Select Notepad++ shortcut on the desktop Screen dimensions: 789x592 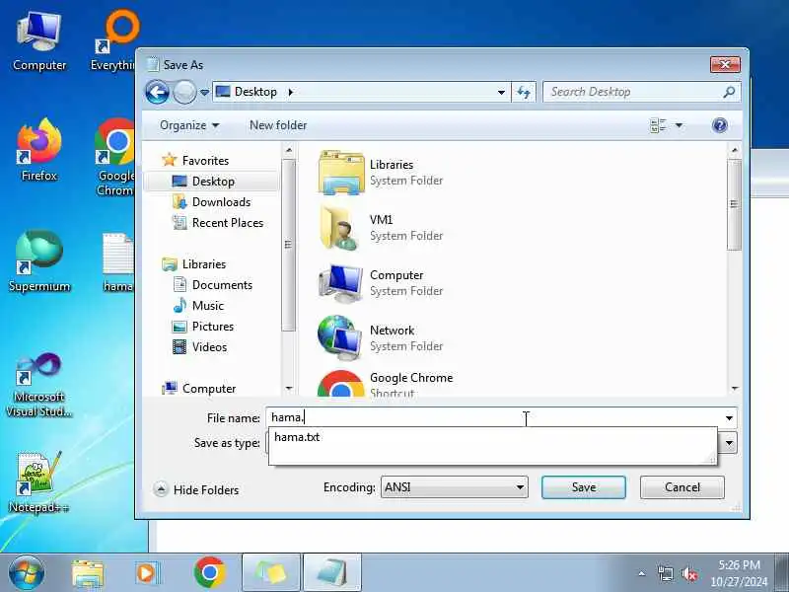click(x=38, y=482)
